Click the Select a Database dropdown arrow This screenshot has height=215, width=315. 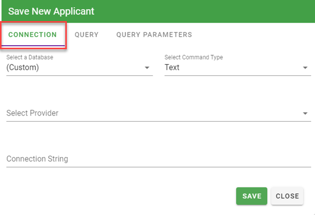coord(147,68)
